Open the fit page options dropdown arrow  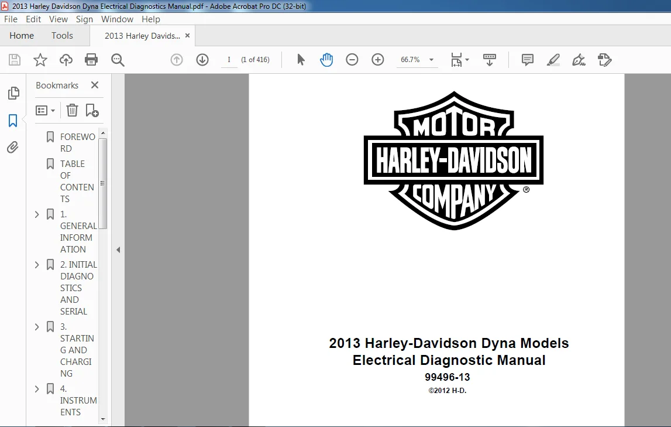[467, 60]
